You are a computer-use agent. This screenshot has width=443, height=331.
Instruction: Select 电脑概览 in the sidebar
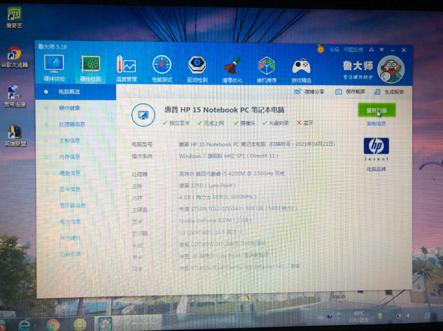click(x=75, y=92)
